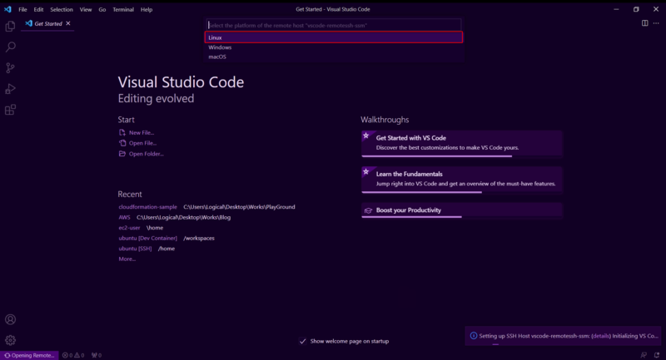The image size is (666, 360).
Task: Click the ports forwarded status indicator
Action: tap(97, 355)
